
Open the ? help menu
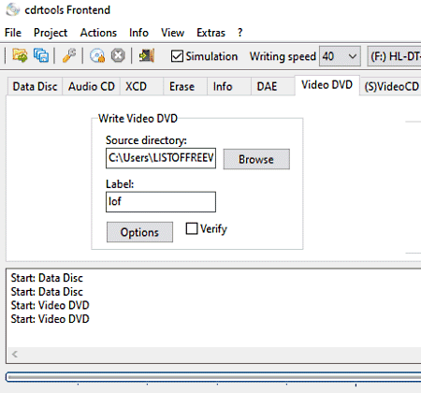[240, 33]
